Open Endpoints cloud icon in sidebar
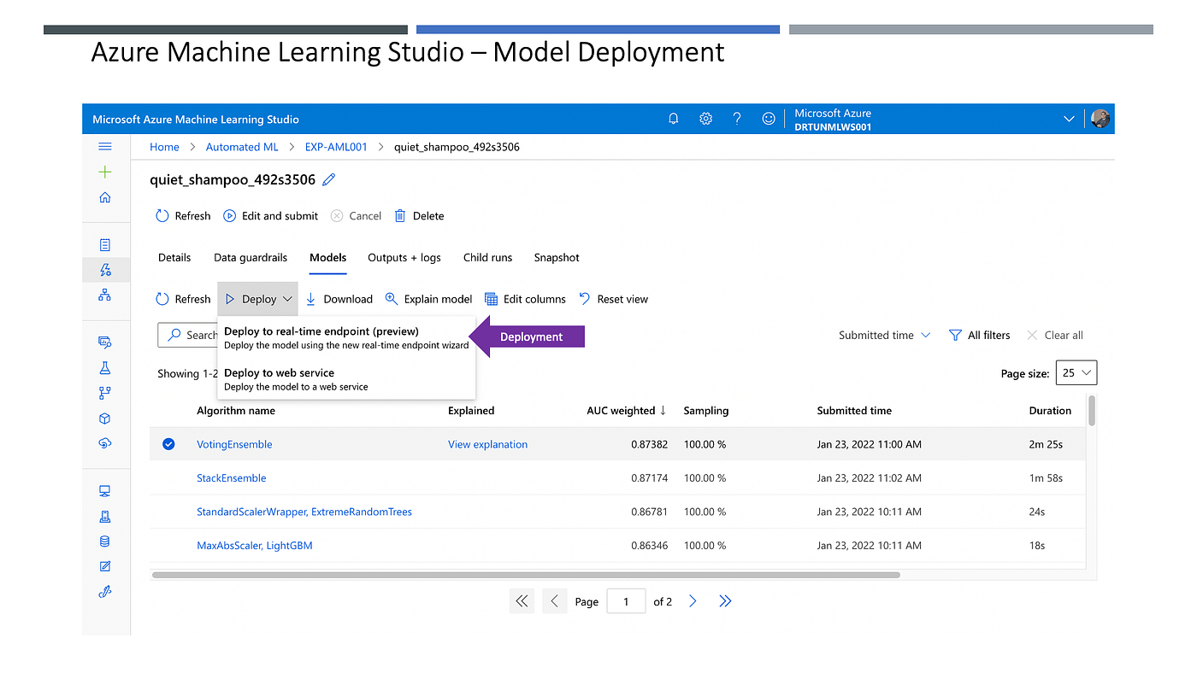 coord(105,443)
